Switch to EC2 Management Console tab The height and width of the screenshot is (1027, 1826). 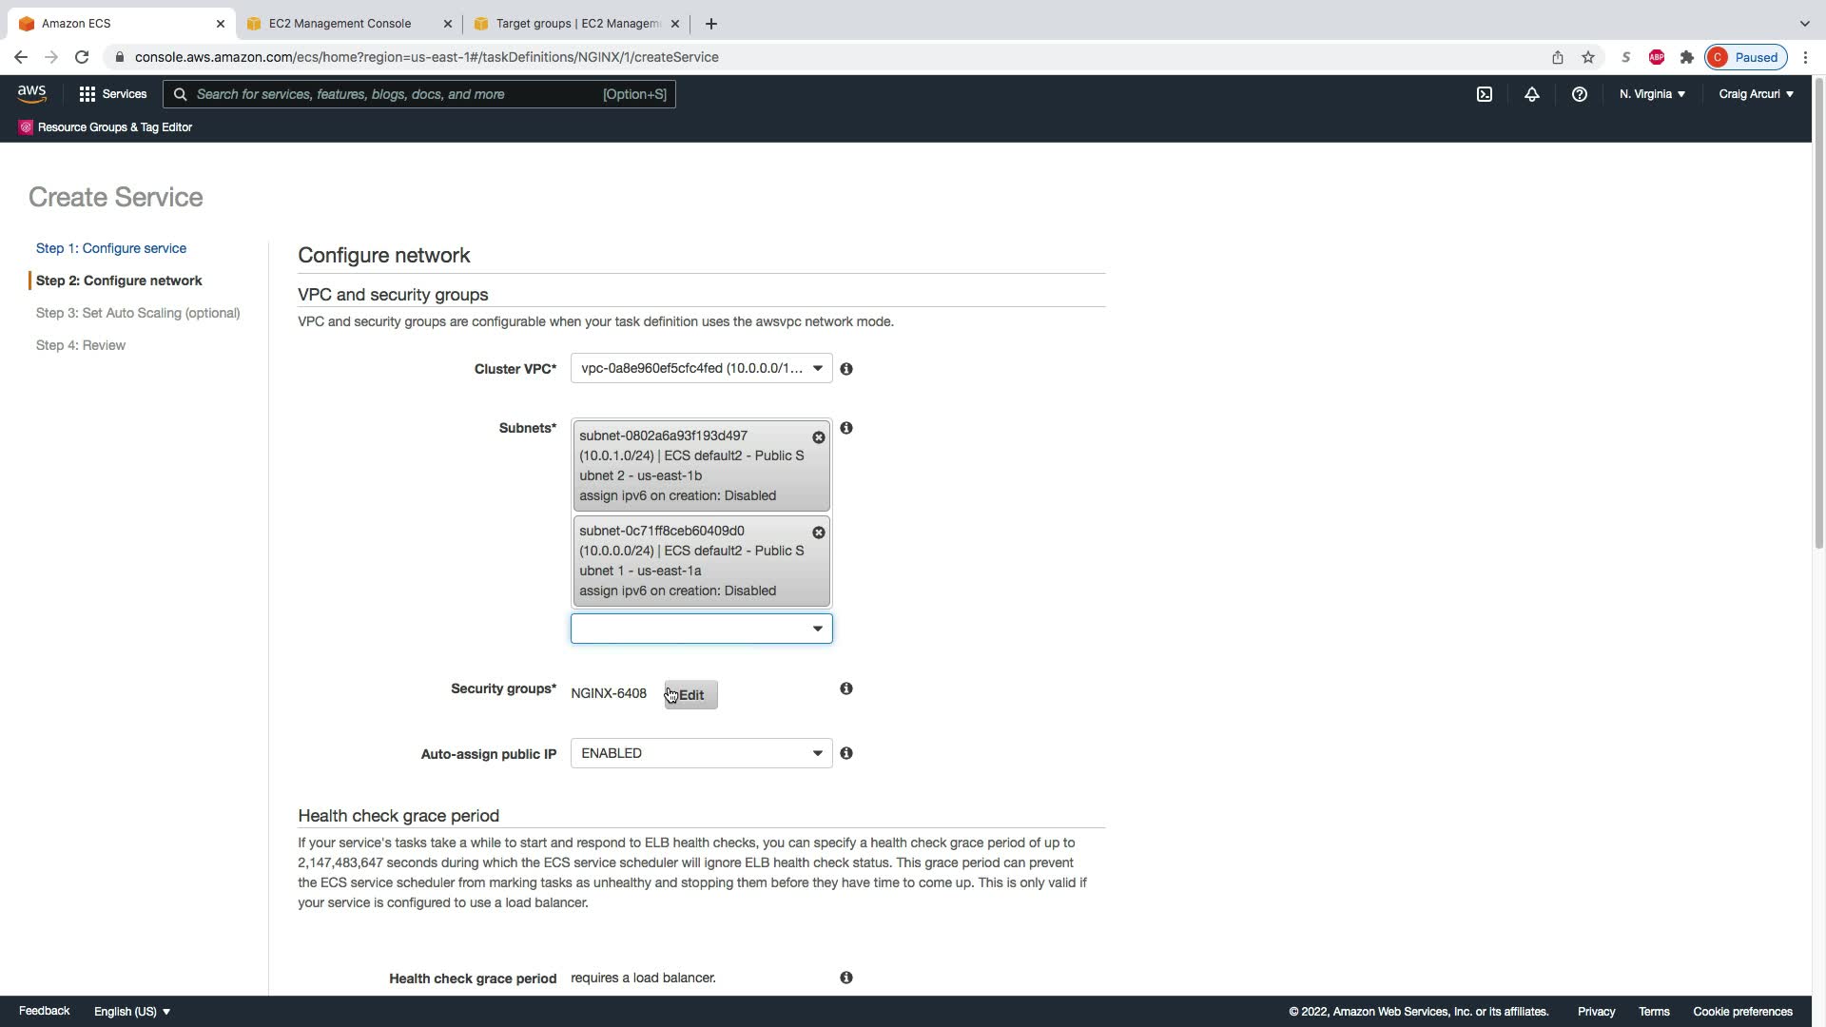click(x=340, y=23)
